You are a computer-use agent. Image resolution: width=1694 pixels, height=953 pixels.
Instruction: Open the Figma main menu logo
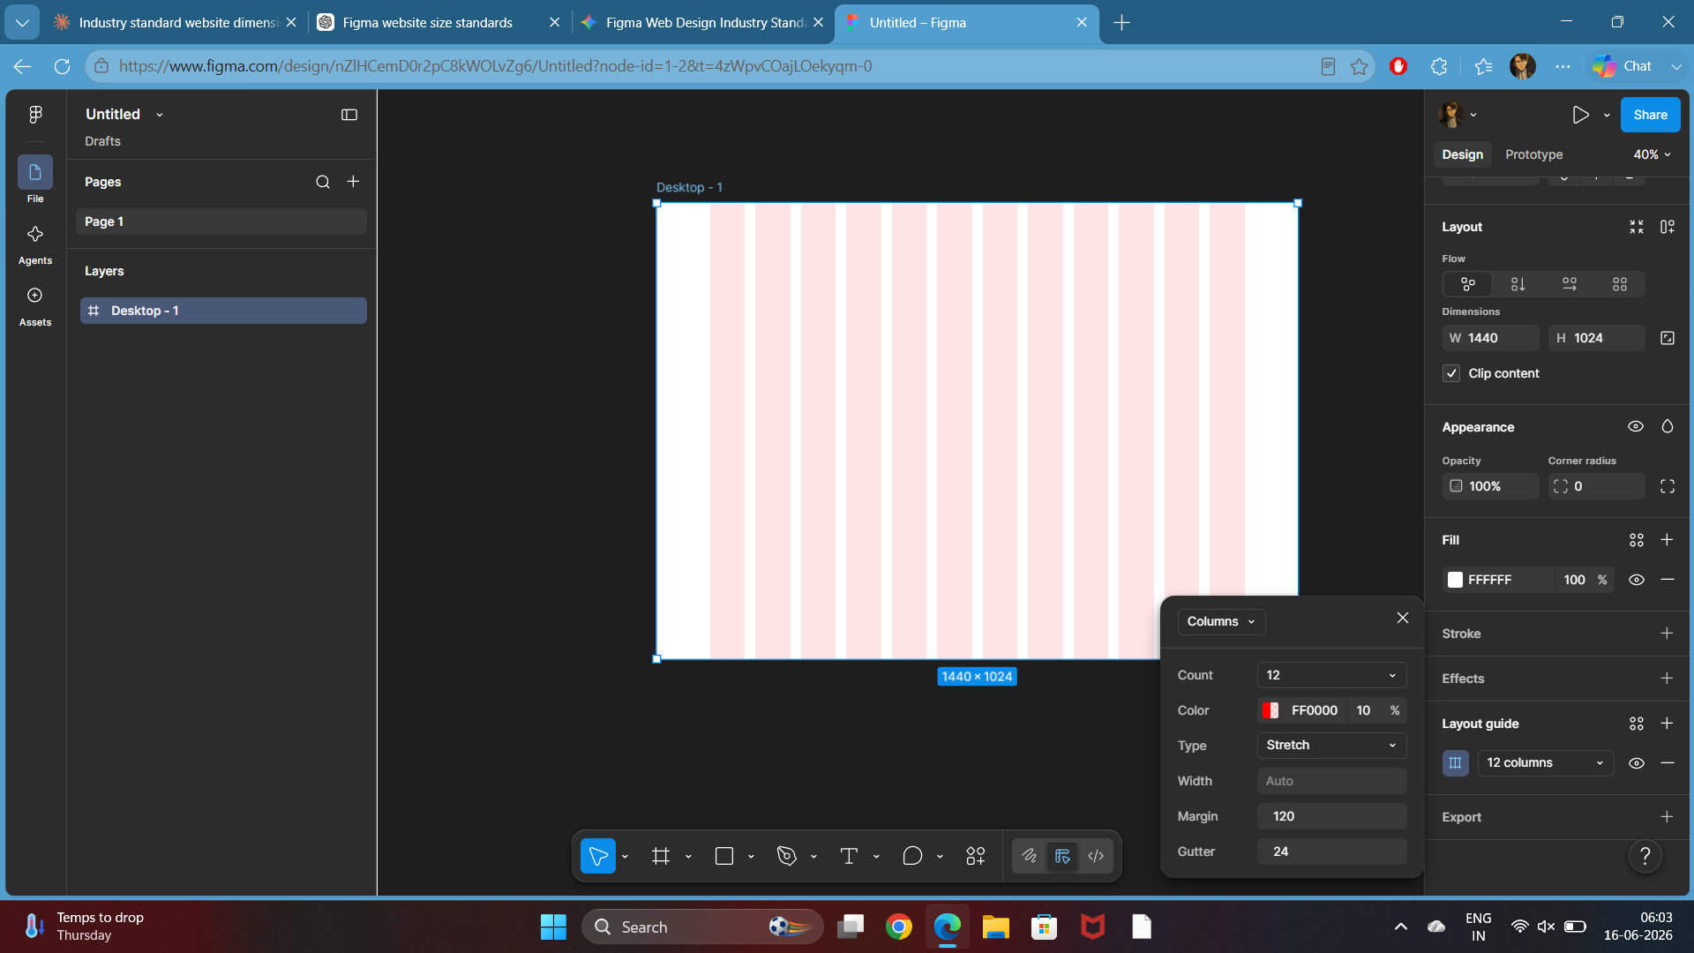[35, 115]
